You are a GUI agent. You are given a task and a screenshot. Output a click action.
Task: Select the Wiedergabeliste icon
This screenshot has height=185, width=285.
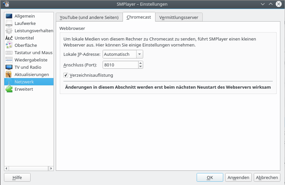(x=9, y=60)
